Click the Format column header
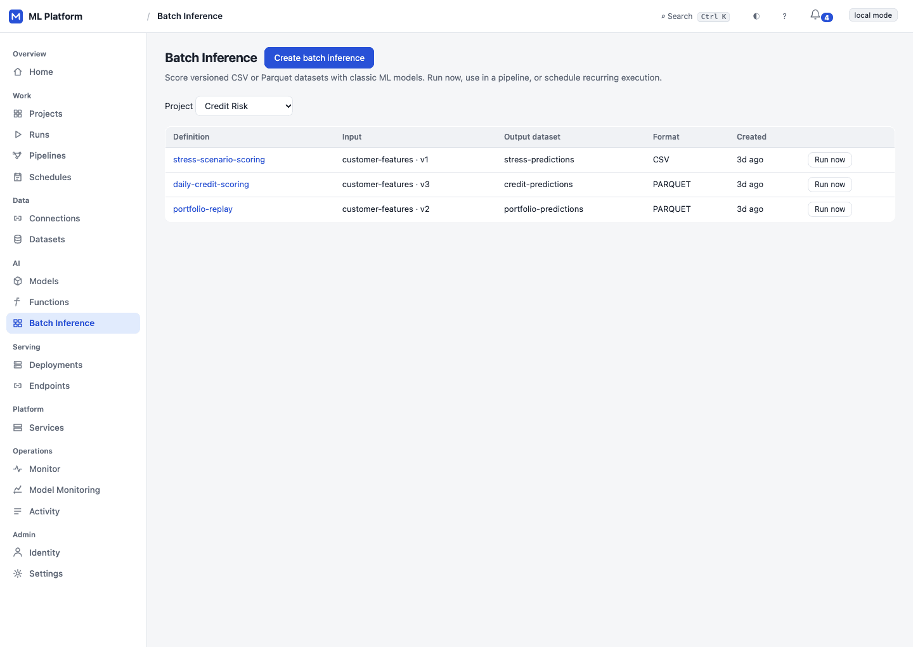Image resolution: width=913 pixels, height=647 pixels. click(x=666, y=137)
